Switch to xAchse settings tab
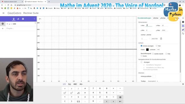The height and width of the screenshot is (104, 185). pos(156,18)
